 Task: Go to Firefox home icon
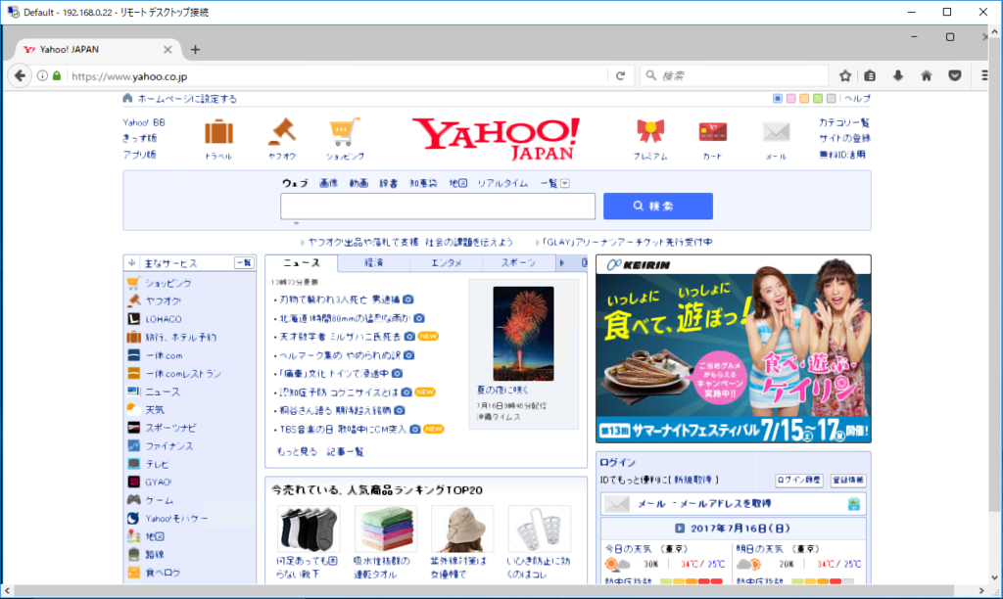pos(927,76)
